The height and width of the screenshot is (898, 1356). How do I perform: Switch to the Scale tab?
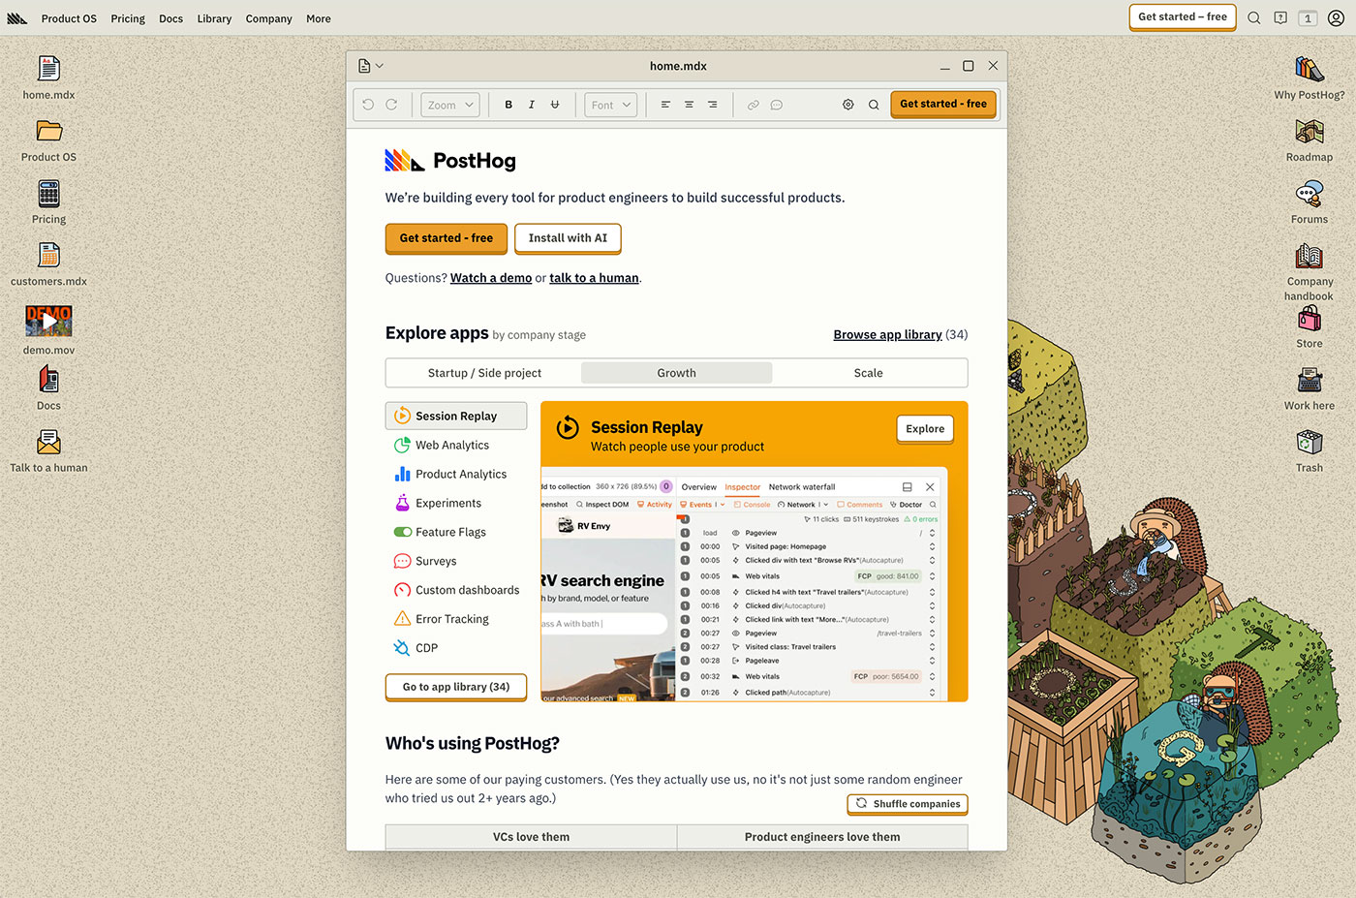pos(868,373)
